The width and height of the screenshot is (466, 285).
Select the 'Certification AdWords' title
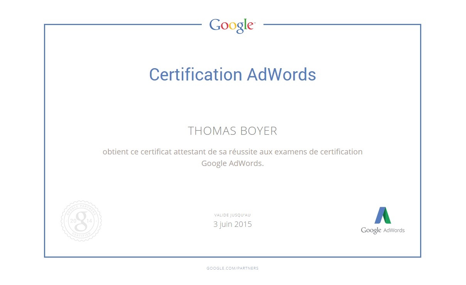tap(233, 74)
